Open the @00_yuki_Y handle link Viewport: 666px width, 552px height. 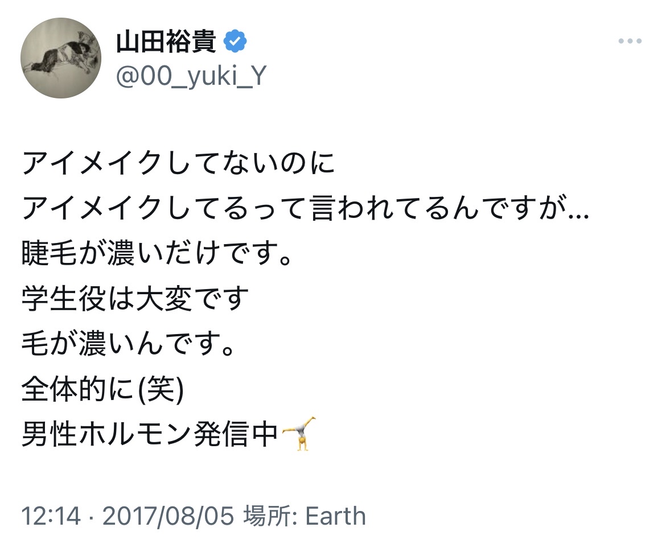coord(191,76)
